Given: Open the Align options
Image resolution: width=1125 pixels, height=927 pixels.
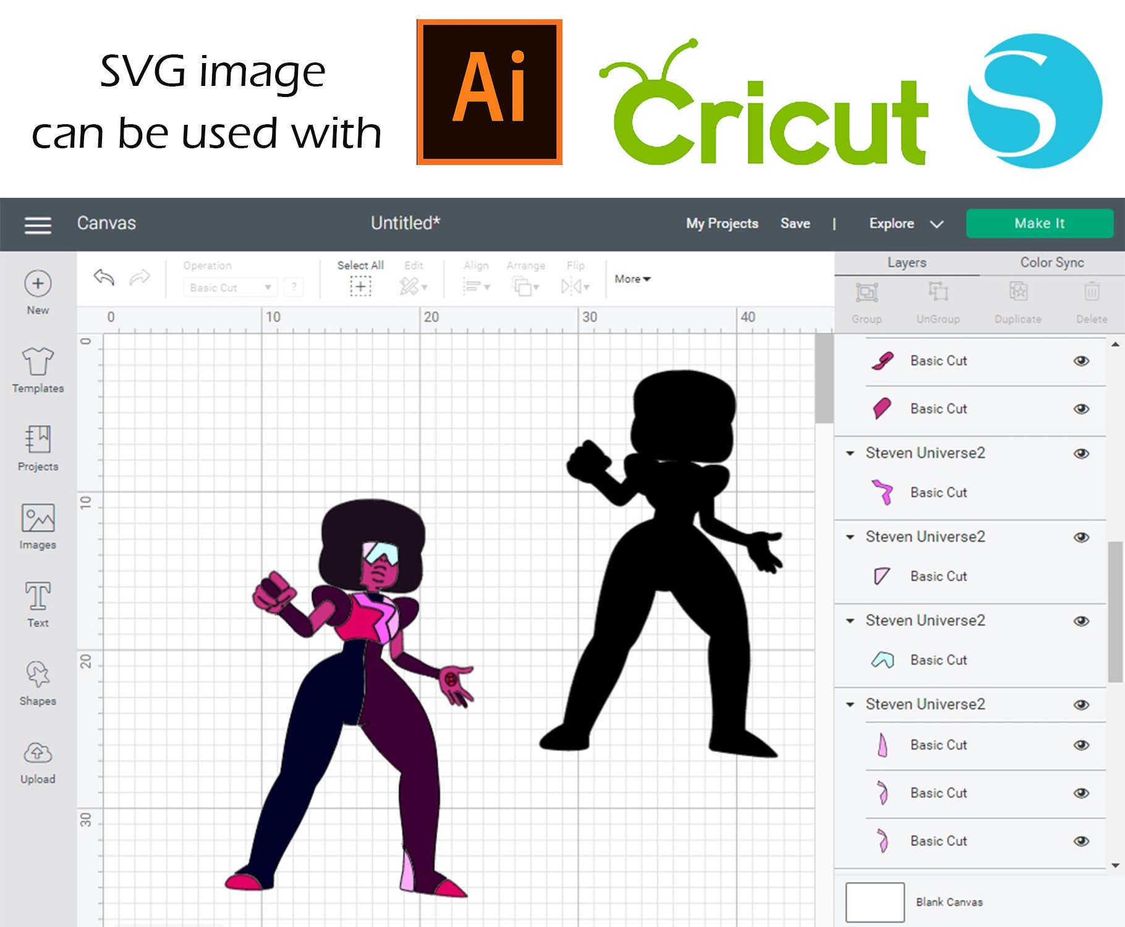Looking at the screenshot, I should (477, 286).
